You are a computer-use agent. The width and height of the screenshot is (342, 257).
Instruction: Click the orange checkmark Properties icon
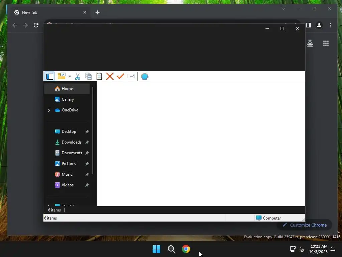coord(120,76)
